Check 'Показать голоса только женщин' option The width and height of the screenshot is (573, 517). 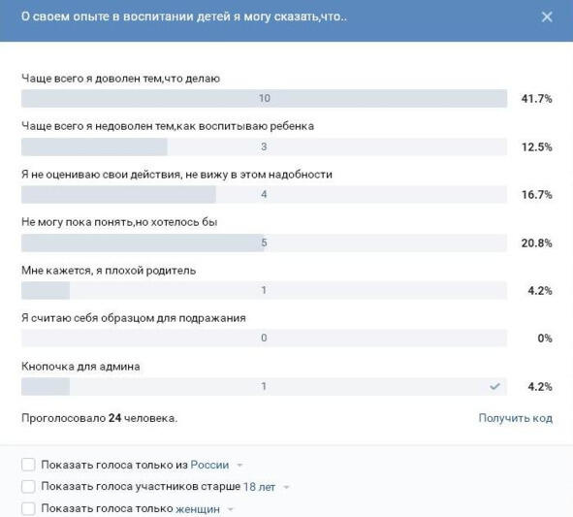[28, 508]
